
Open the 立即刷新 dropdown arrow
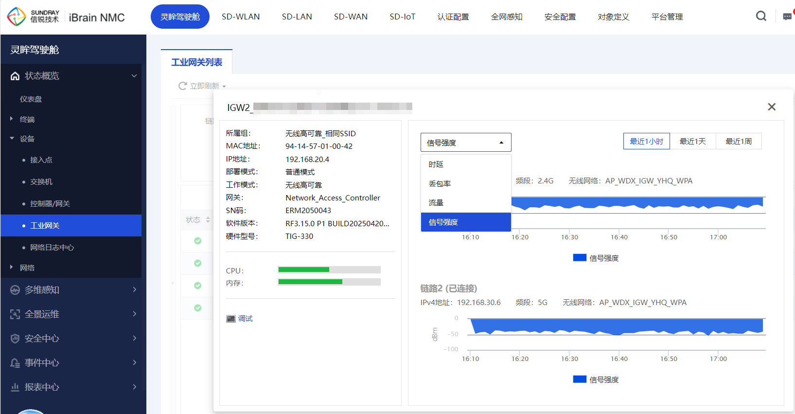click(224, 87)
